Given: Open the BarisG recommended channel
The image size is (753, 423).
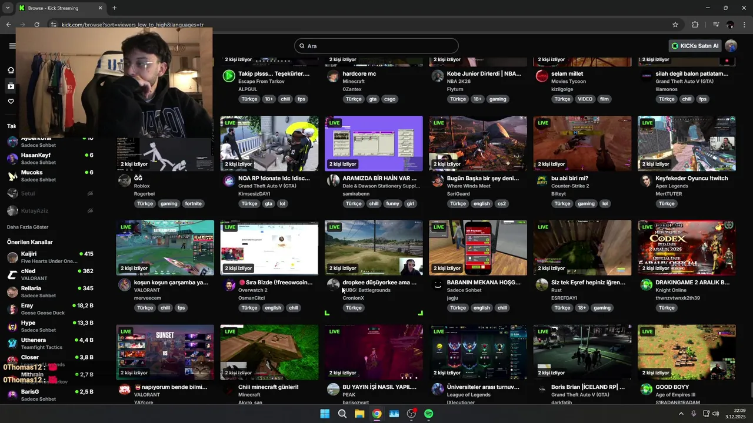Looking at the screenshot, I should [x=50, y=395].
